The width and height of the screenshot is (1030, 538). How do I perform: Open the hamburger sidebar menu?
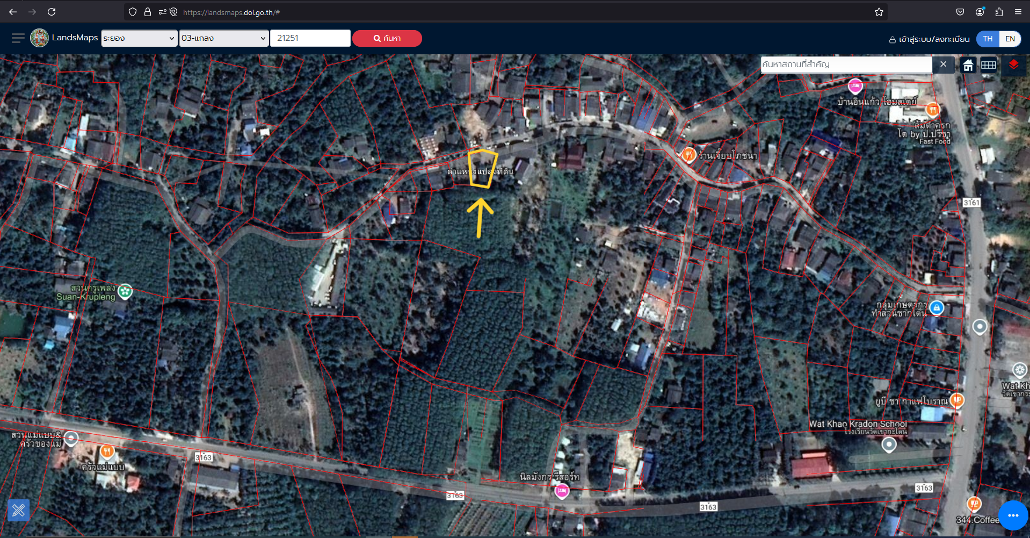click(x=18, y=38)
